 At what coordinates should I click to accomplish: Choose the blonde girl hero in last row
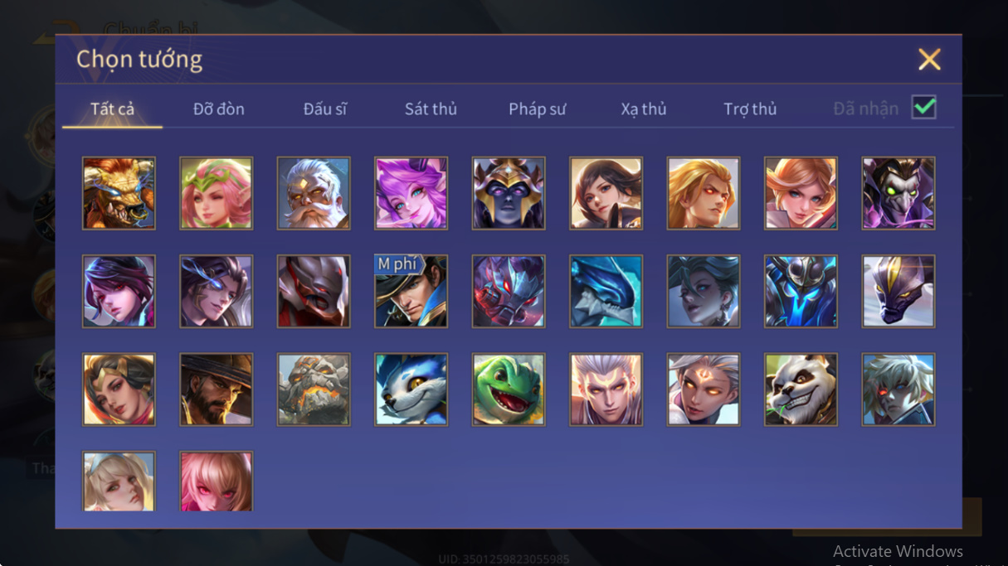pyautogui.click(x=119, y=481)
